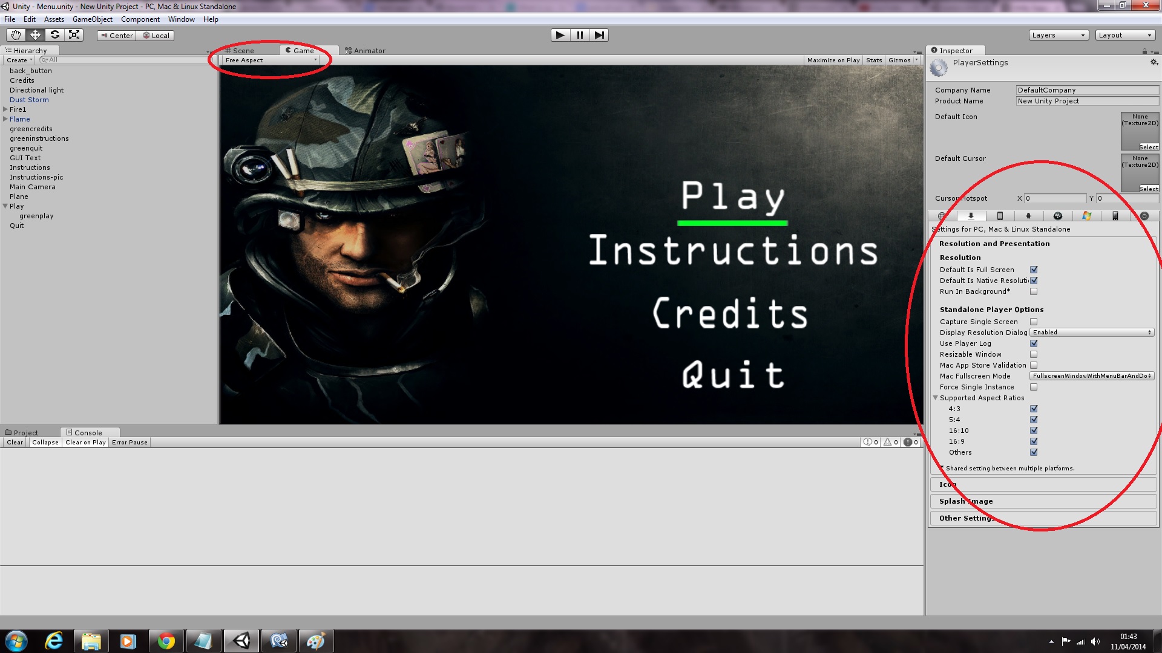
Task: Uncheck Default Is Native Resolution
Action: (x=1034, y=281)
